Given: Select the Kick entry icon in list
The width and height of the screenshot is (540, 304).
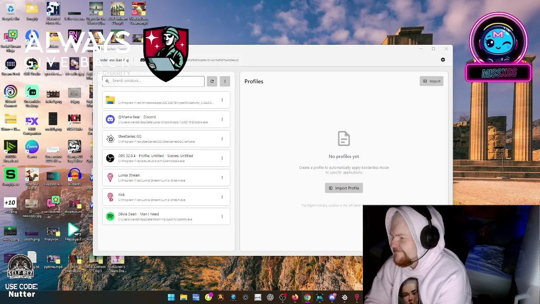Looking at the screenshot, I should (x=110, y=197).
